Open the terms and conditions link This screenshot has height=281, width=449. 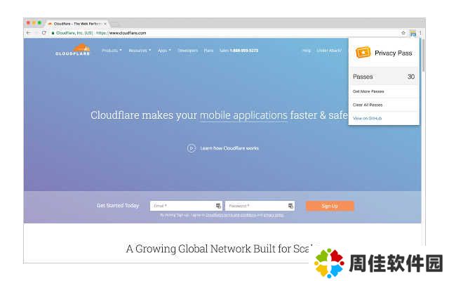[x=231, y=215]
